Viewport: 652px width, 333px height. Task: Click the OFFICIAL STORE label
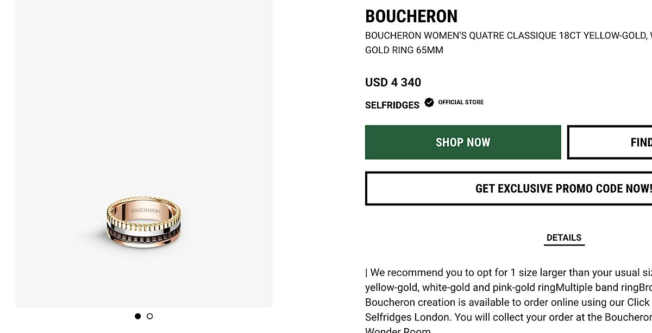461,102
